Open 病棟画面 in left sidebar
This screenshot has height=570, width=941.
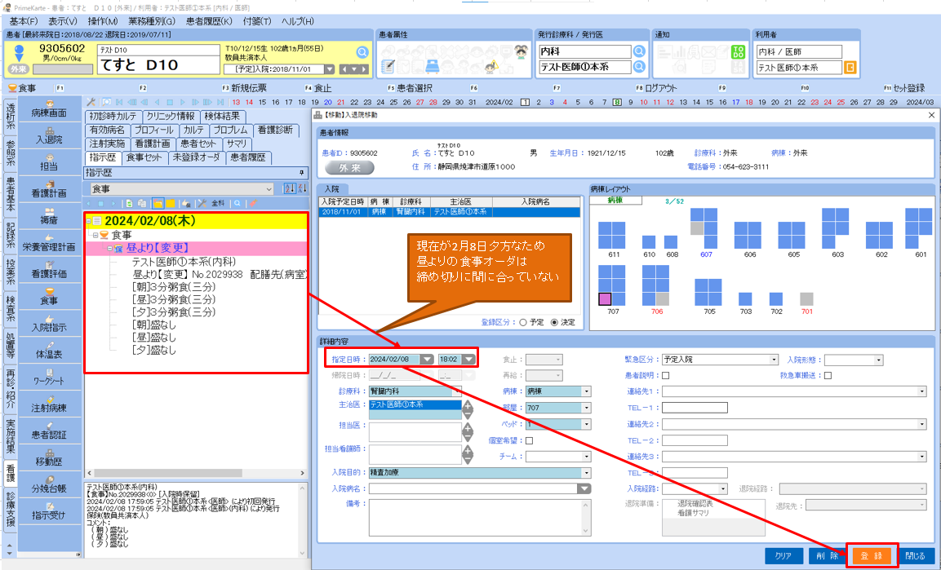49,108
